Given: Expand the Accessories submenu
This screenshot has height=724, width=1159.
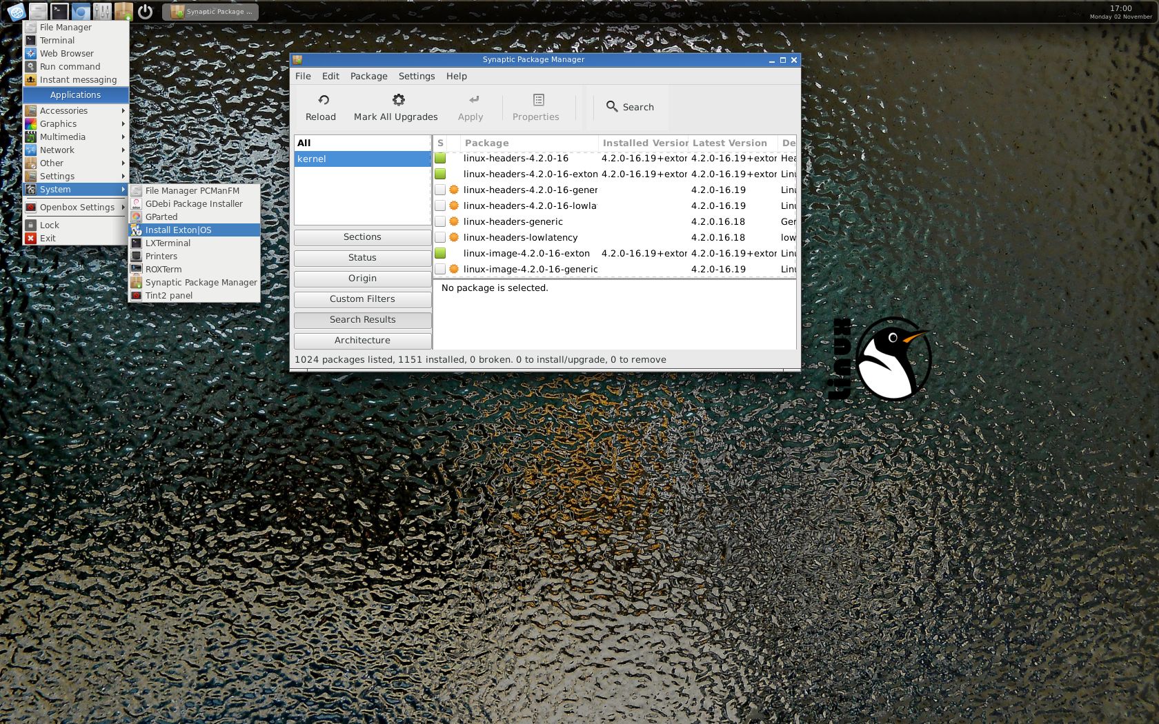Looking at the screenshot, I should coord(76,111).
